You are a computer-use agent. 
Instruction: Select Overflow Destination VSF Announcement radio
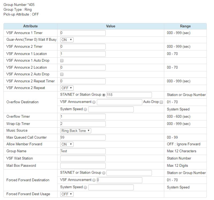94,102
